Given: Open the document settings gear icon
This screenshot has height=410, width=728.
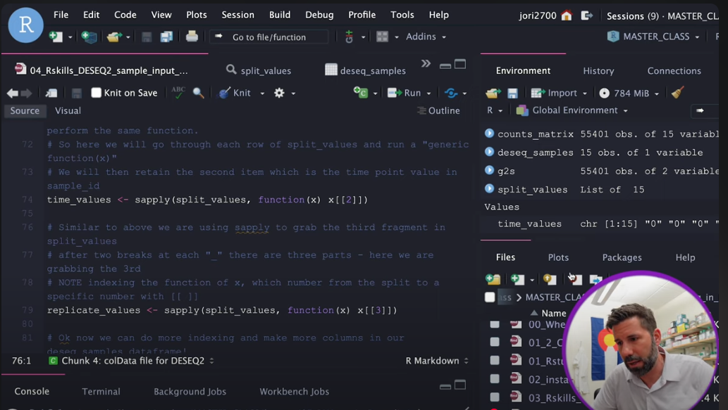Looking at the screenshot, I should pyautogui.click(x=279, y=93).
